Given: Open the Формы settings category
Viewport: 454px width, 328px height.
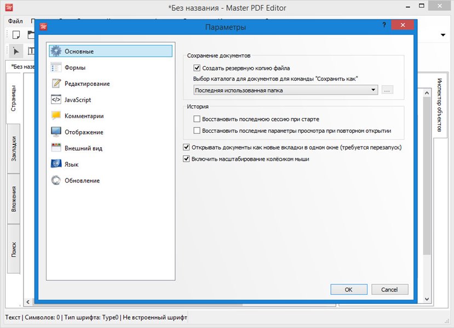Looking at the screenshot, I should click(x=74, y=68).
